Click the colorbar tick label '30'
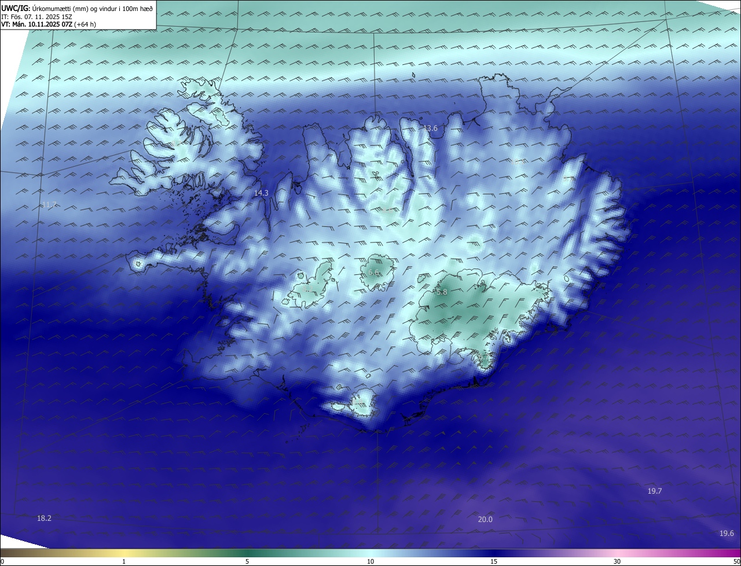Viewport: 741px width, 566px height. point(617,561)
